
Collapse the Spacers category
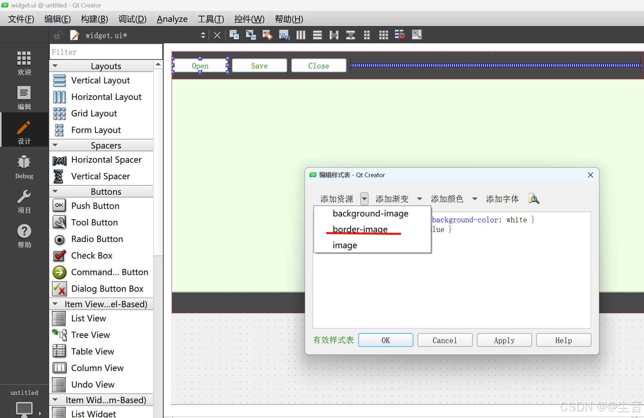[x=55, y=145]
